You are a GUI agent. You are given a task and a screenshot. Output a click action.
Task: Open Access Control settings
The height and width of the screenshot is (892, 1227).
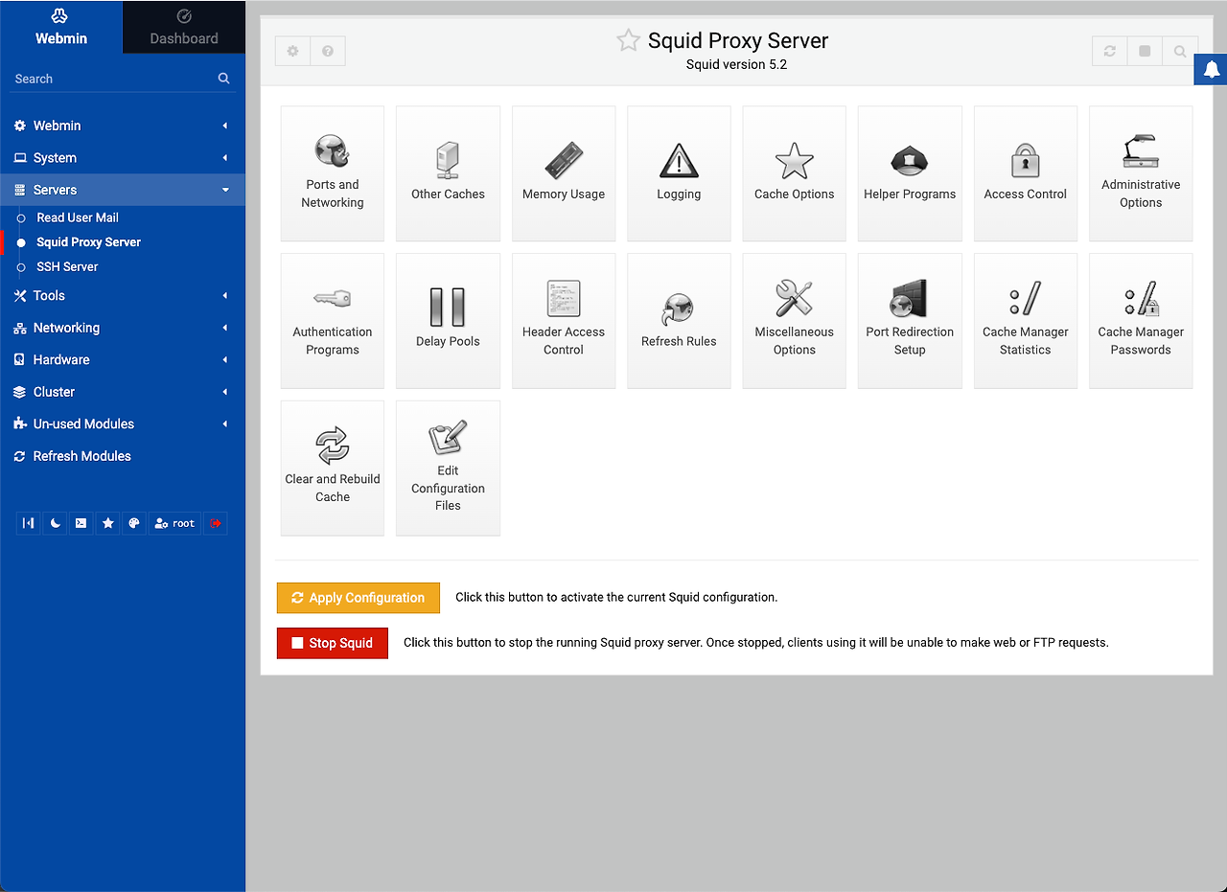point(1026,173)
